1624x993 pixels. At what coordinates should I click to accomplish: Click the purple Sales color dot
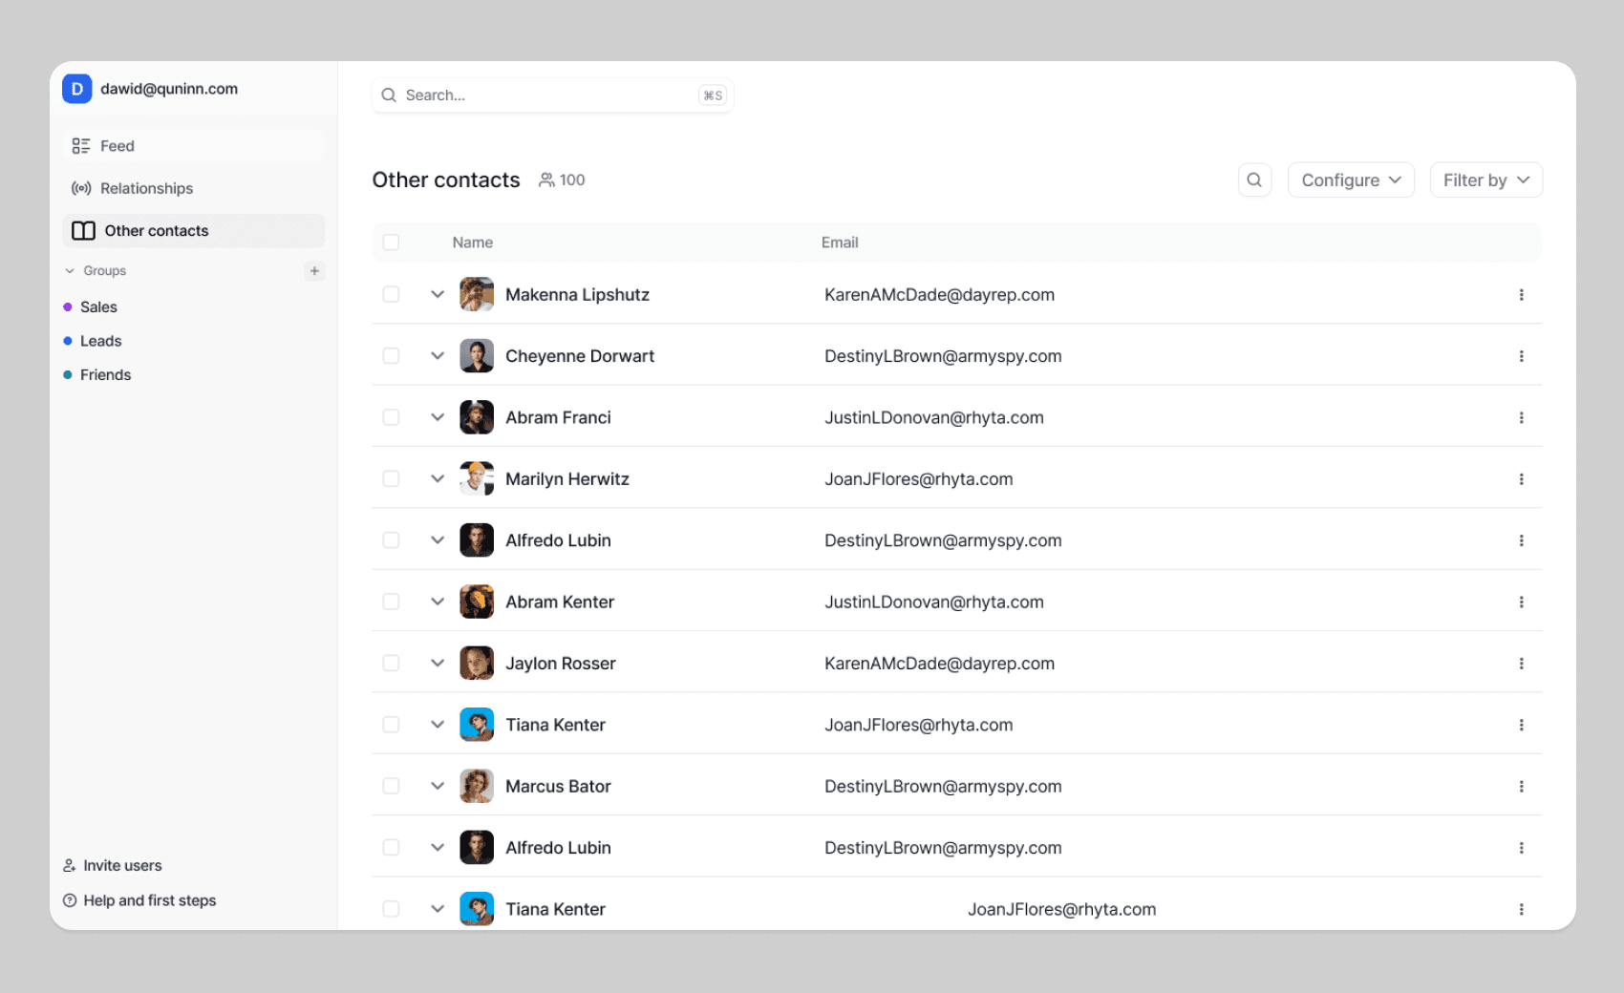(x=68, y=307)
